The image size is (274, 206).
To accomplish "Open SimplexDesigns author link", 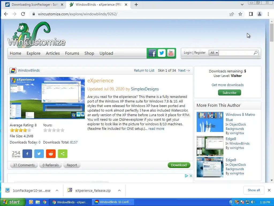I will 145,89.
